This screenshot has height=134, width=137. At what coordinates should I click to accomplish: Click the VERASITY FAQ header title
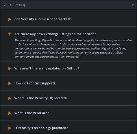(14, 5)
